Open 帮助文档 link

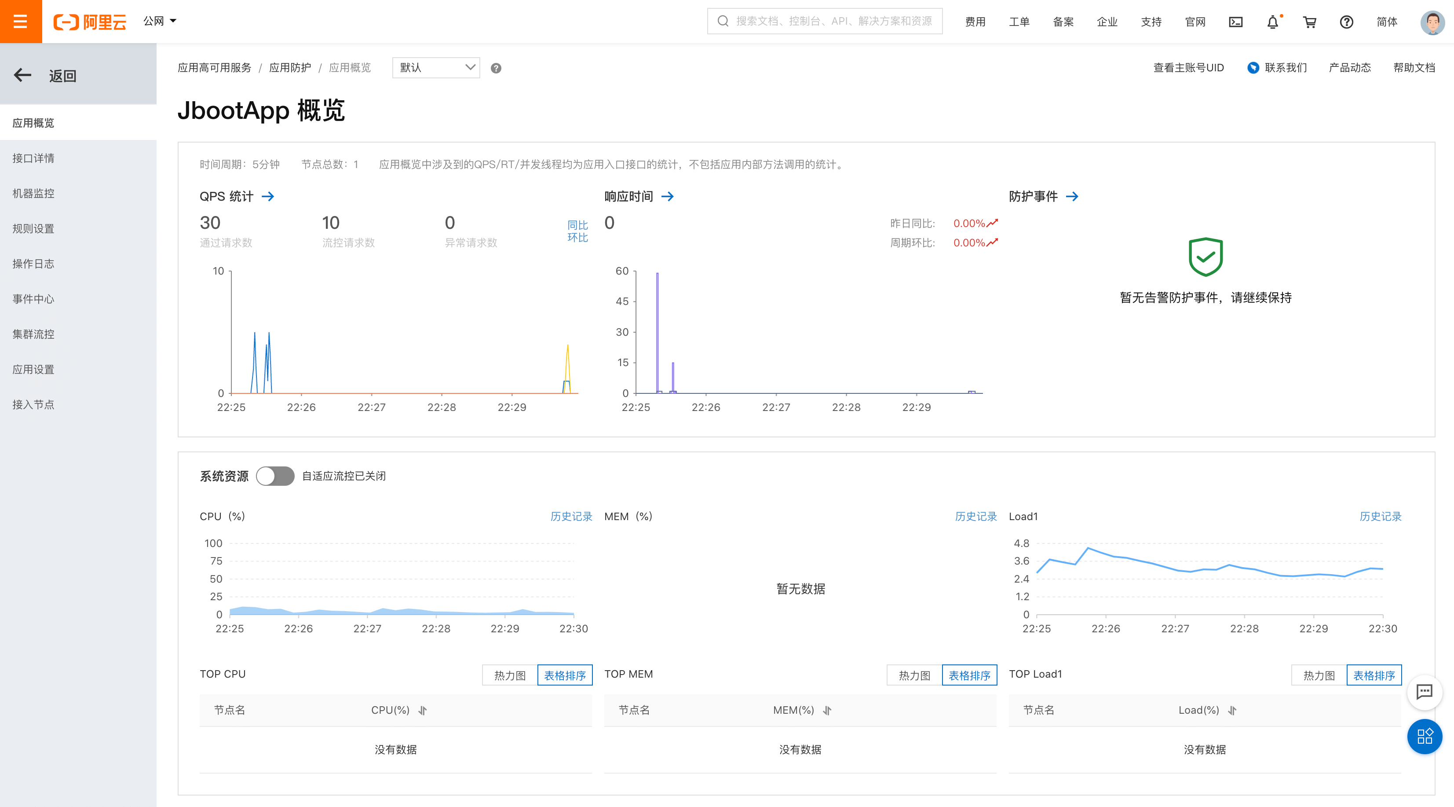[x=1414, y=68]
